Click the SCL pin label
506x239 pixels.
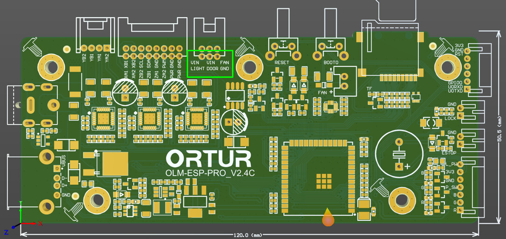[x=141, y=63]
